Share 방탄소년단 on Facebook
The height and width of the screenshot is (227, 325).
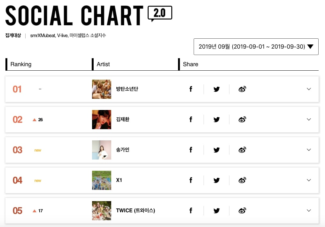(x=191, y=89)
